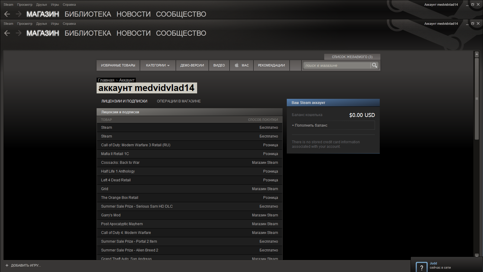Open the Judd friend notification avatar
This screenshot has height=272, width=483.
(x=422, y=267)
